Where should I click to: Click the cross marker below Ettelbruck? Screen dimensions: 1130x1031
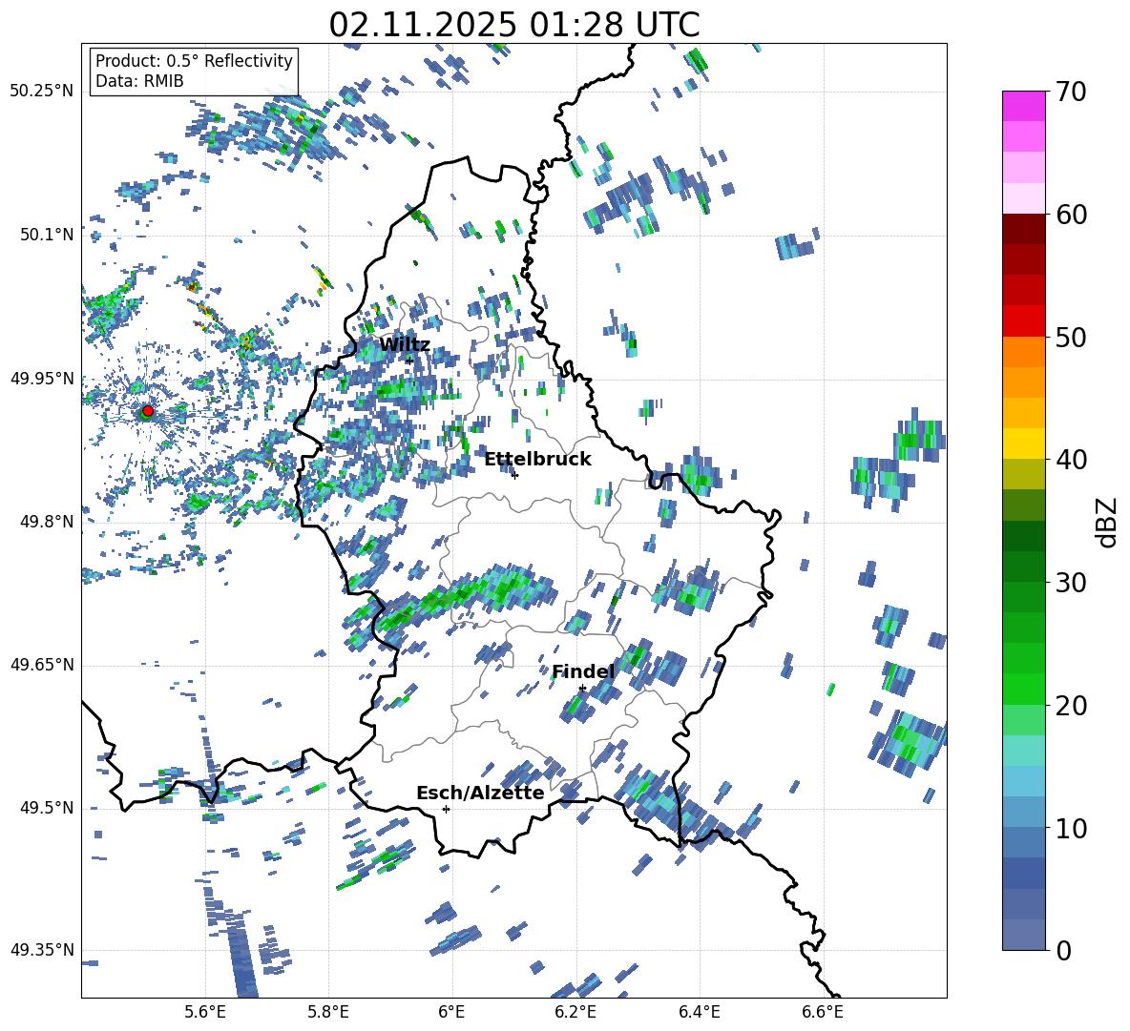(x=514, y=475)
